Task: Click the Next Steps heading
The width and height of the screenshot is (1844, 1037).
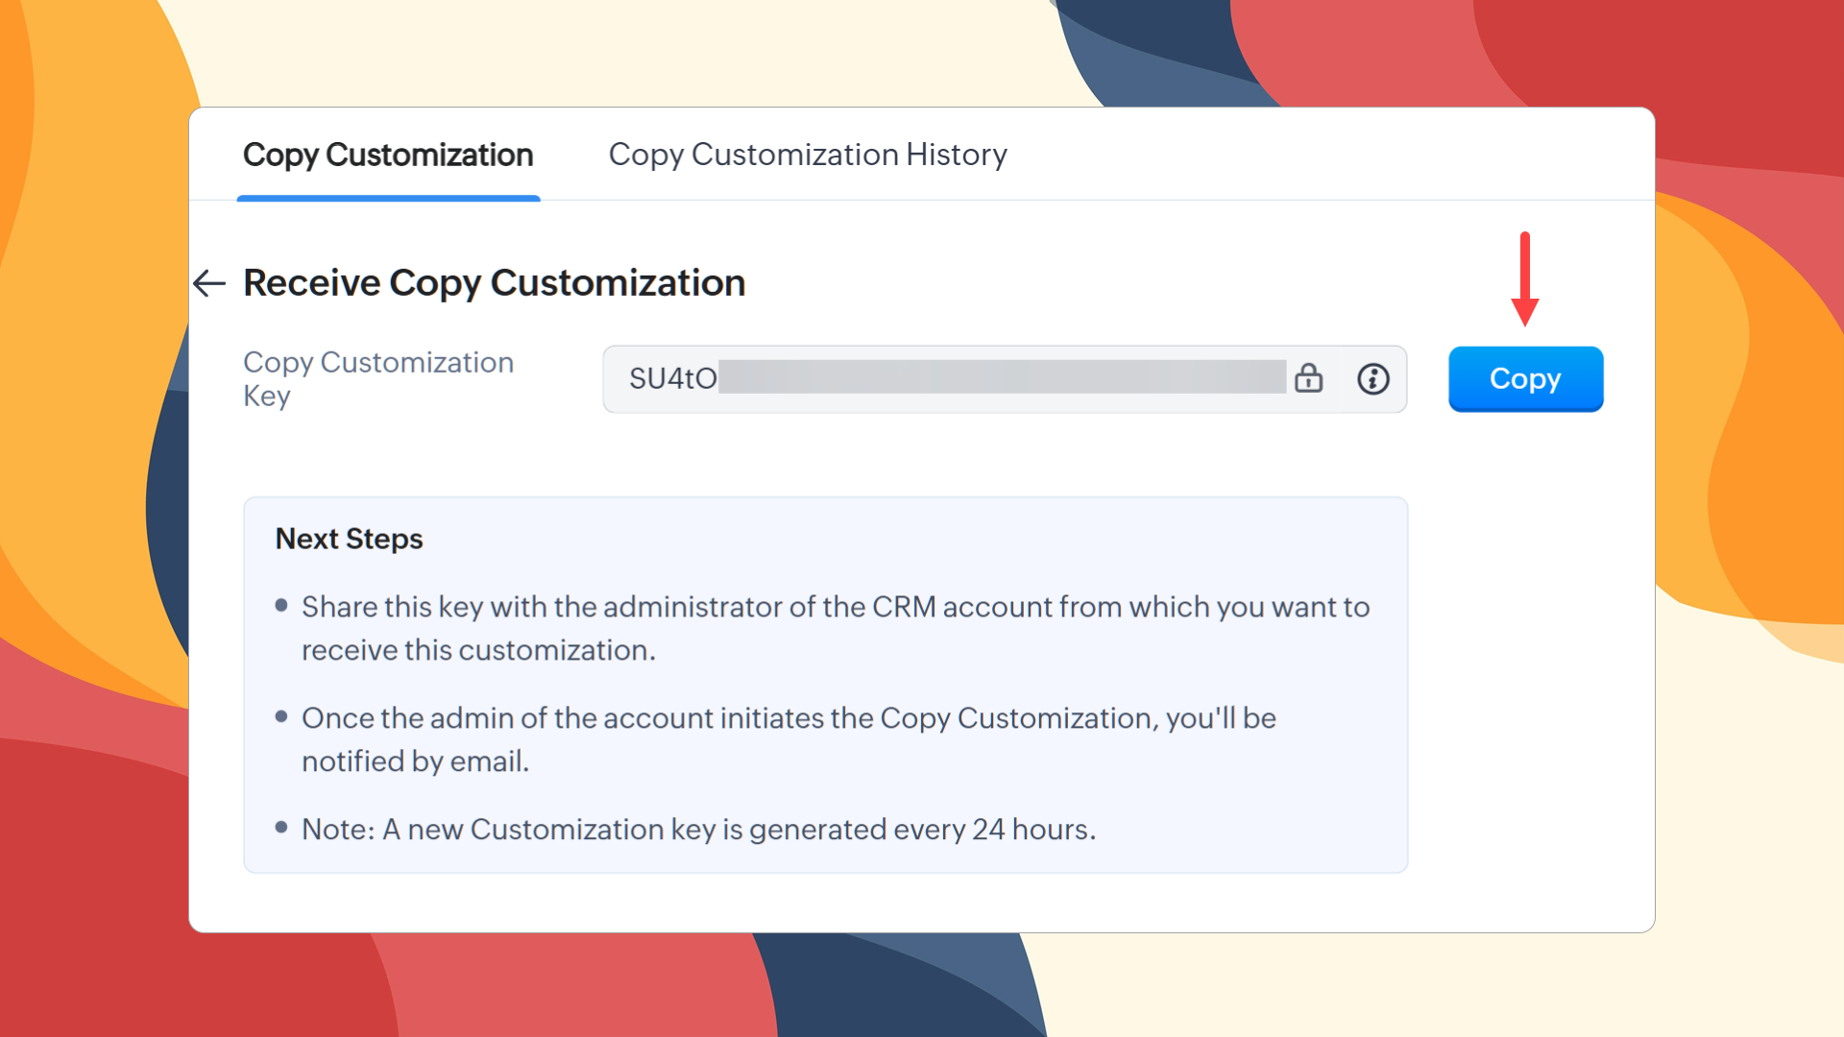Action: click(349, 539)
